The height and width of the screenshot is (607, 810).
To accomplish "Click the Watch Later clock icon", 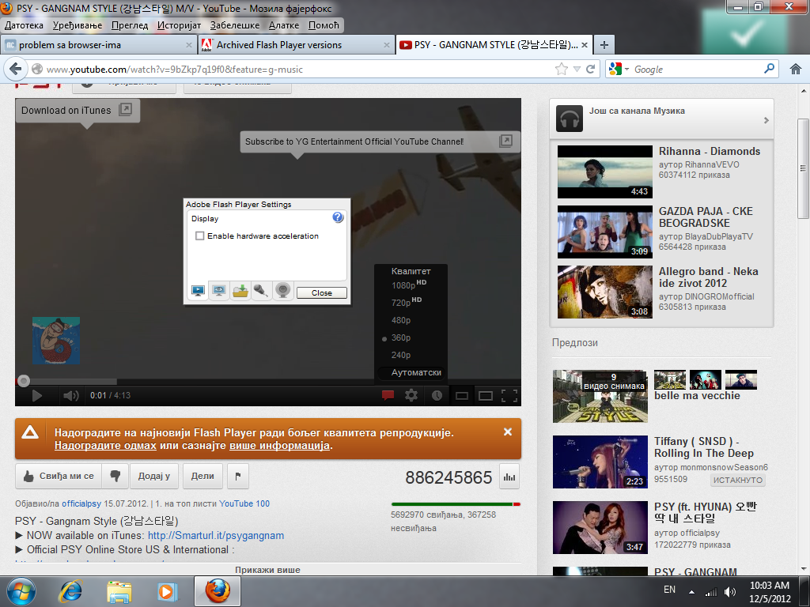I will [x=437, y=396].
